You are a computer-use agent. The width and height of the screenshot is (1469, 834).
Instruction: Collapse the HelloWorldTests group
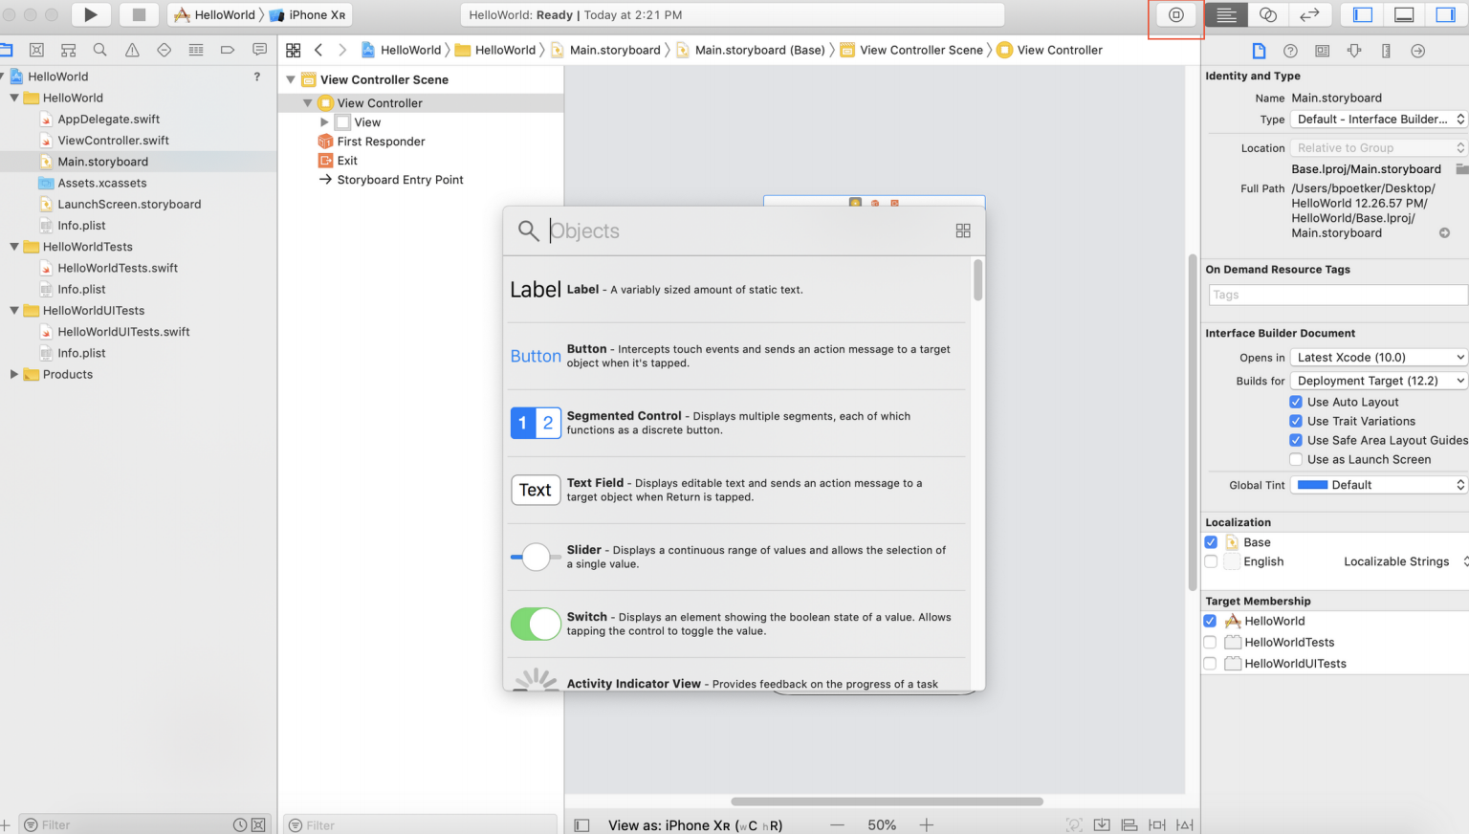[x=14, y=247]
